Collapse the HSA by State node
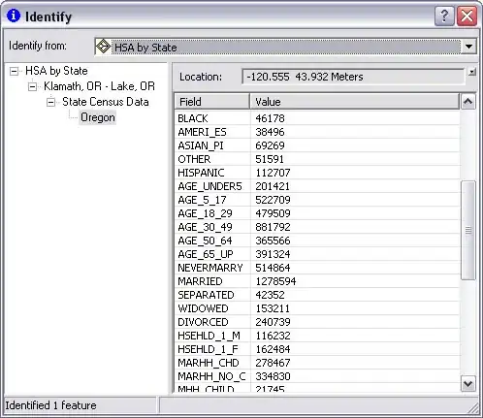This screenshot has height=418, width=483. (14, 71)
